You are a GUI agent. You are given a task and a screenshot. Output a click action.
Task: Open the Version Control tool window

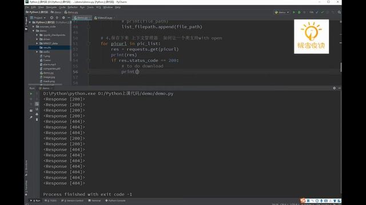point(72,200)
